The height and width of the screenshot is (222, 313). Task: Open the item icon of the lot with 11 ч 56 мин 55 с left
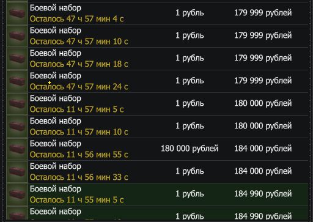(x=17, y=149)
